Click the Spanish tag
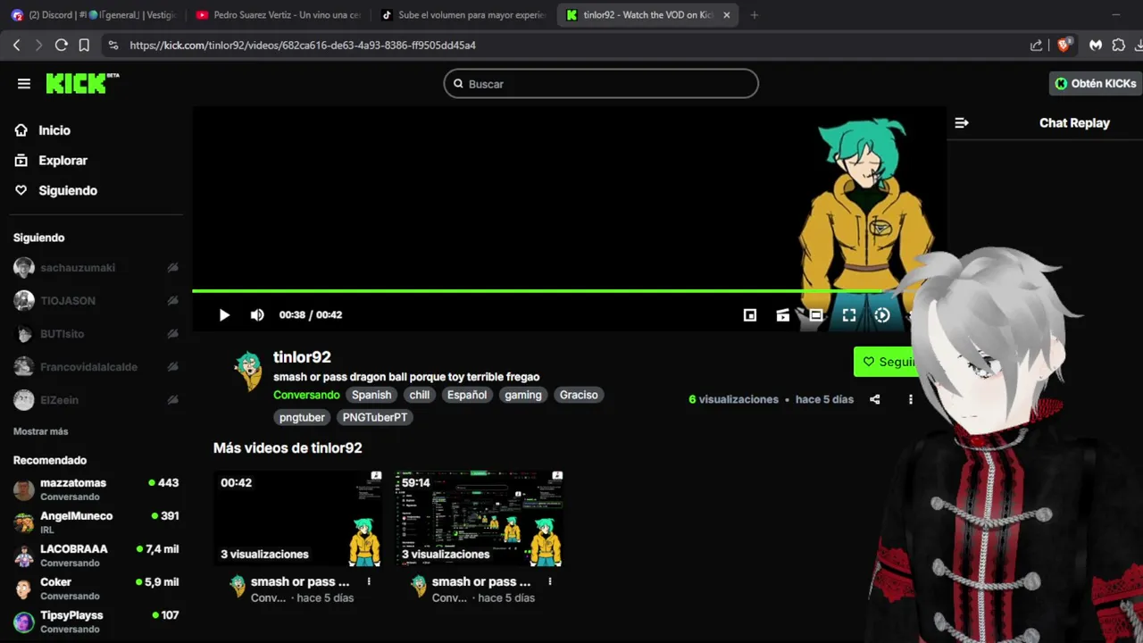1143x643 pixels. pos(371,395)
